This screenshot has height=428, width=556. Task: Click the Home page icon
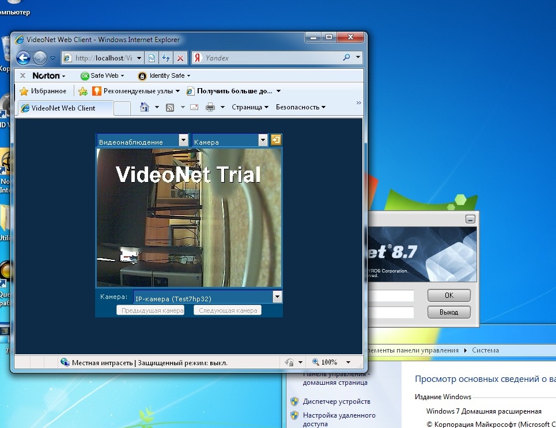[x=145, y=107]
